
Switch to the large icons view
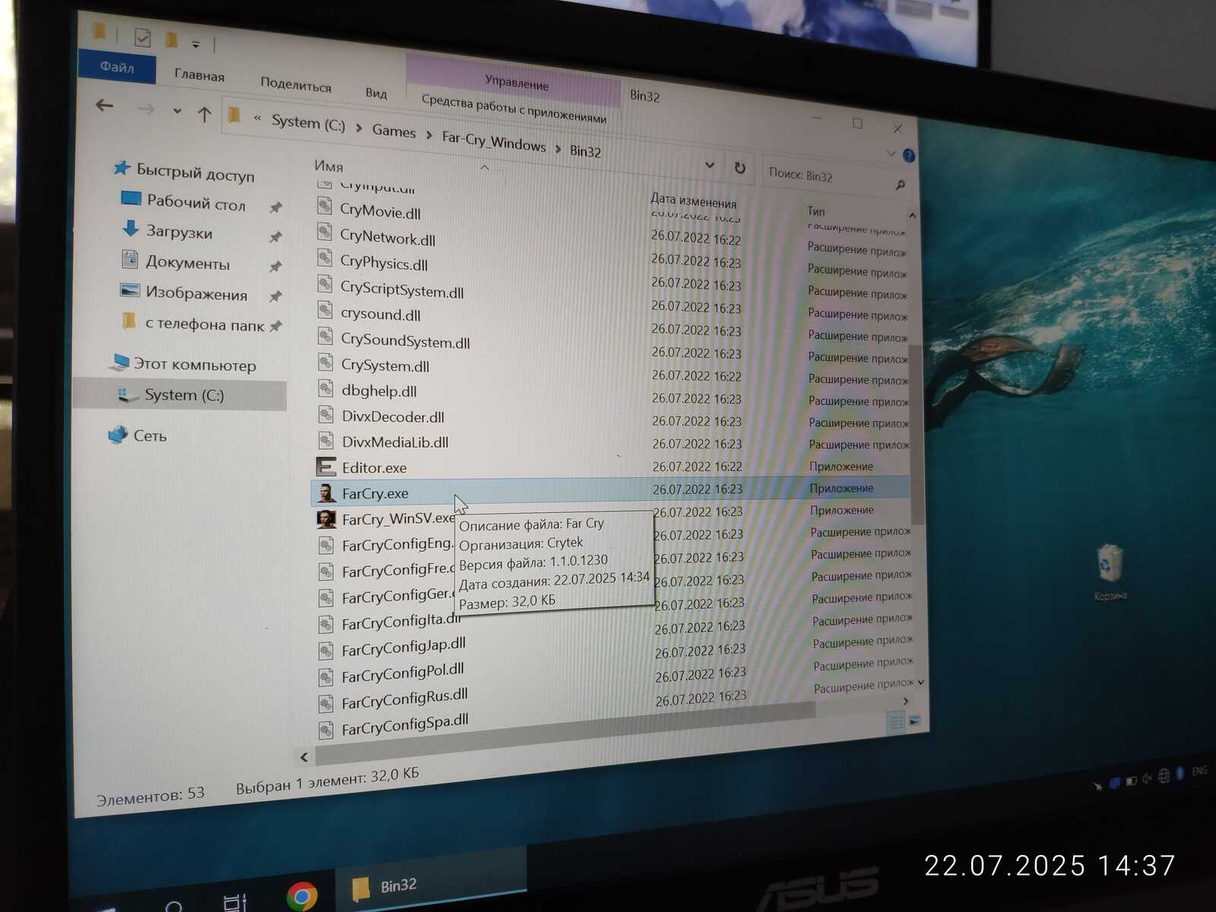click(914, 720)
